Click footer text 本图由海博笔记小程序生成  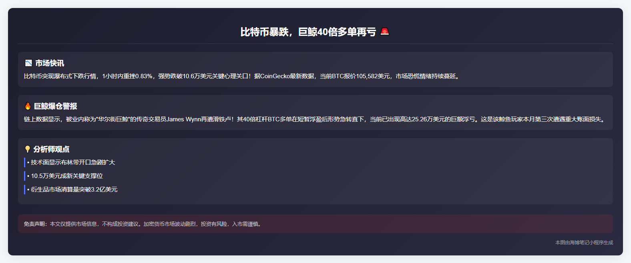[x=584, y=243]
